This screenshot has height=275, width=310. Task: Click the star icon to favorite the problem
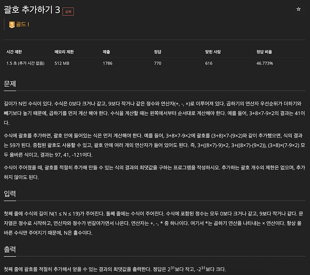[x=298, y=9]
